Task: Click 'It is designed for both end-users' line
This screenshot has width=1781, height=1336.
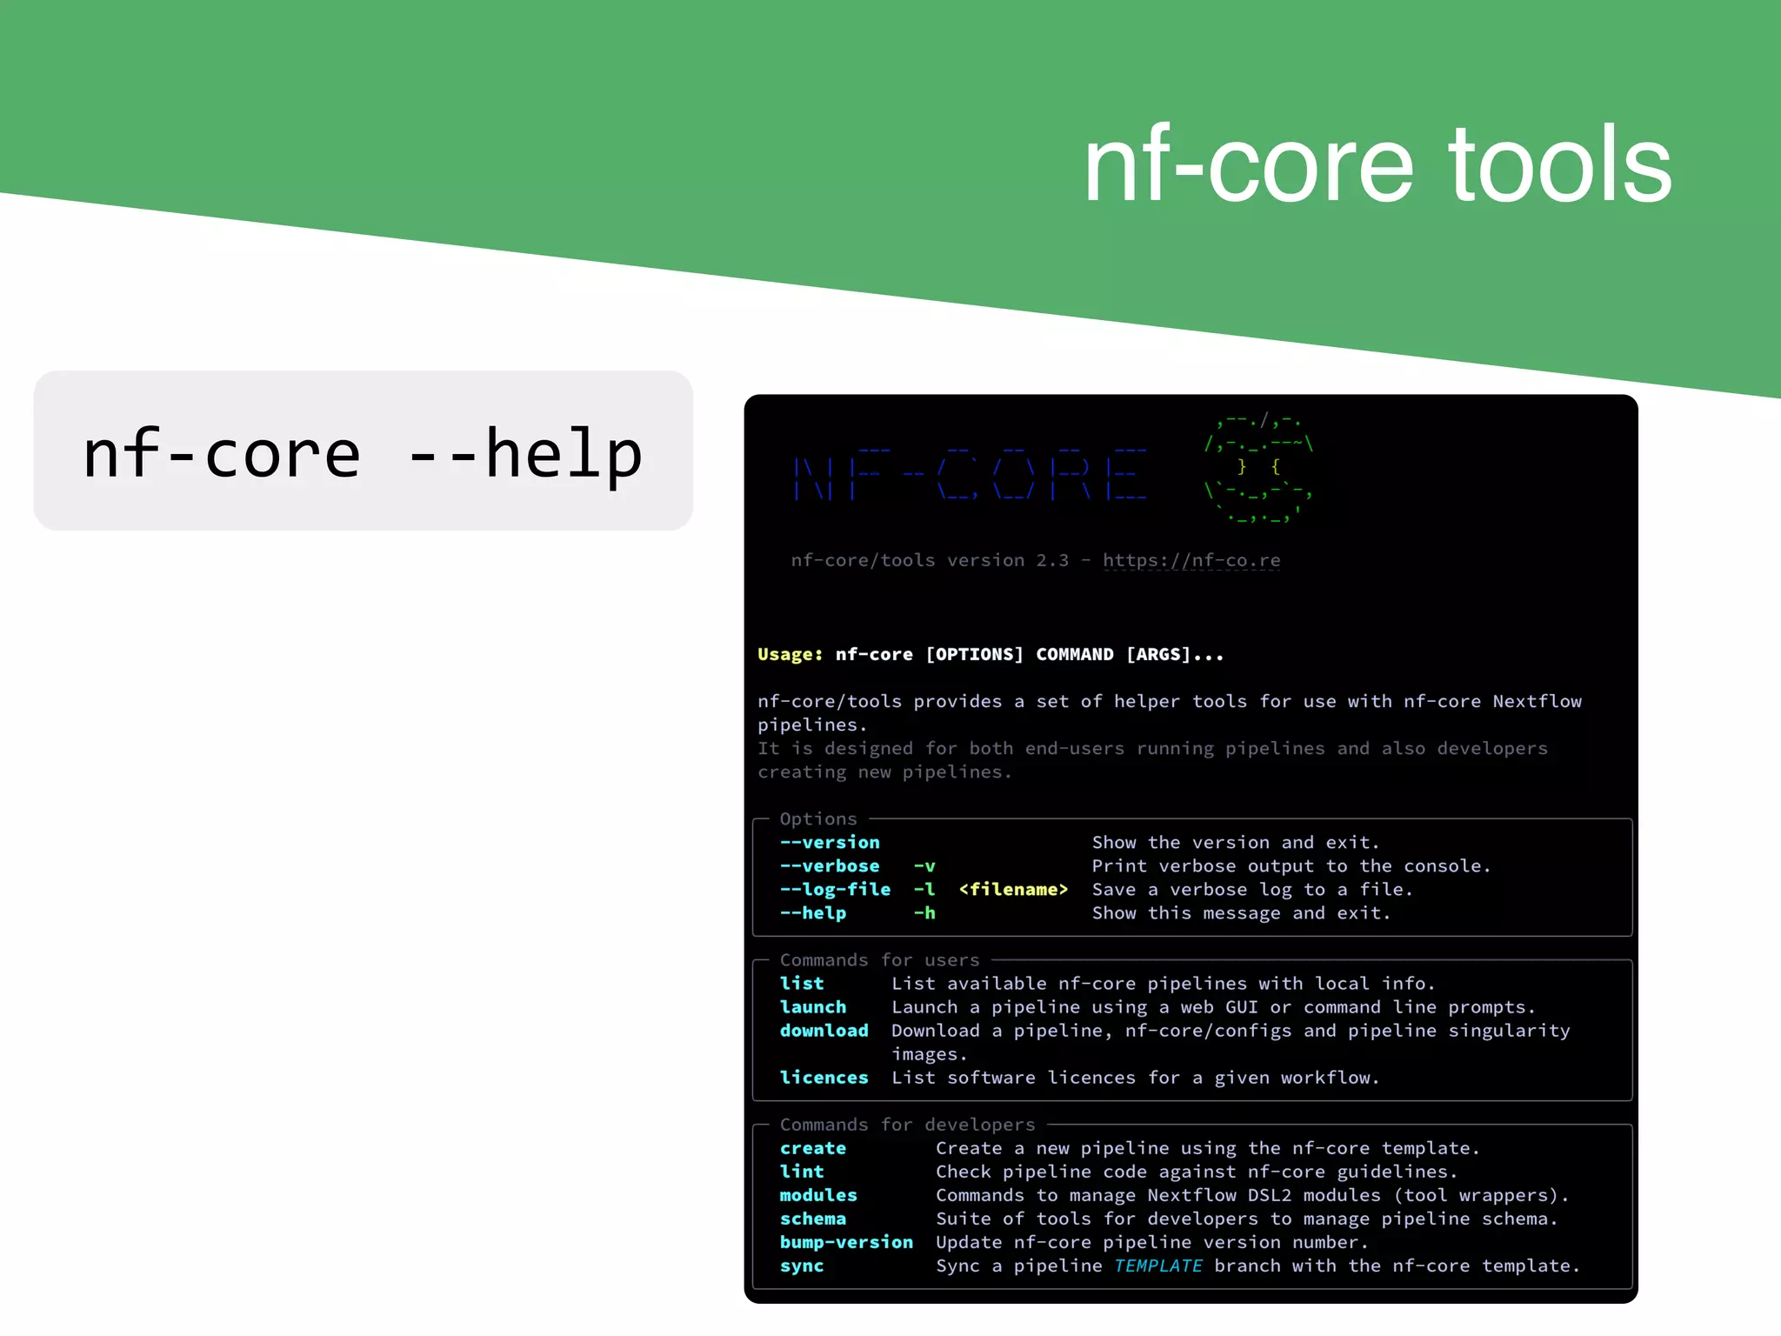Action: coord(1152,748)
